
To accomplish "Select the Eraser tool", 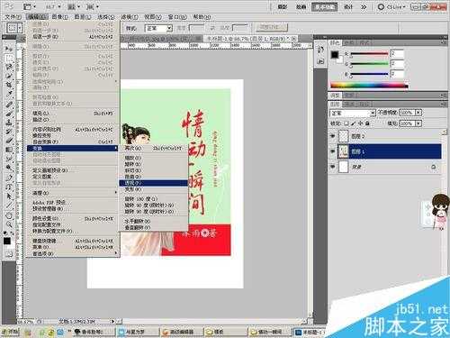I will click(9, 141).
